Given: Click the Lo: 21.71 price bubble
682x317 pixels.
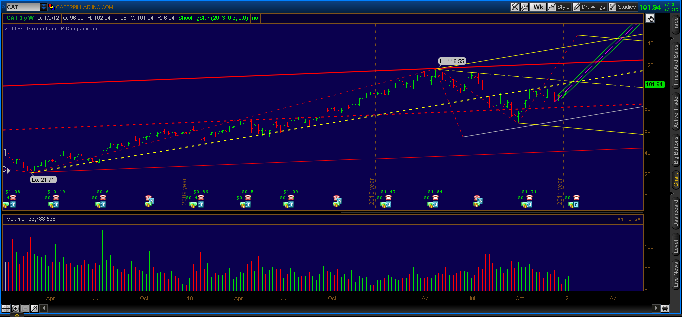Looking at the screenshot, I should click(x=43, y=179).
